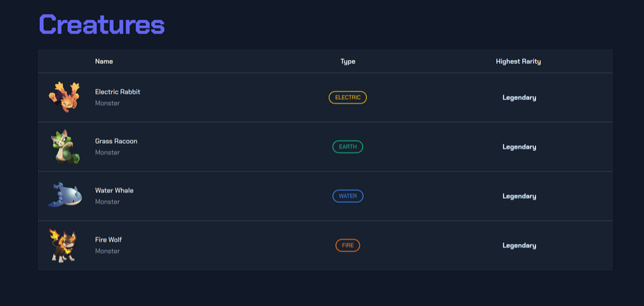Click the Highest Rarity column header
Viewport: 644px width, 306px height.
coord(519,61)
